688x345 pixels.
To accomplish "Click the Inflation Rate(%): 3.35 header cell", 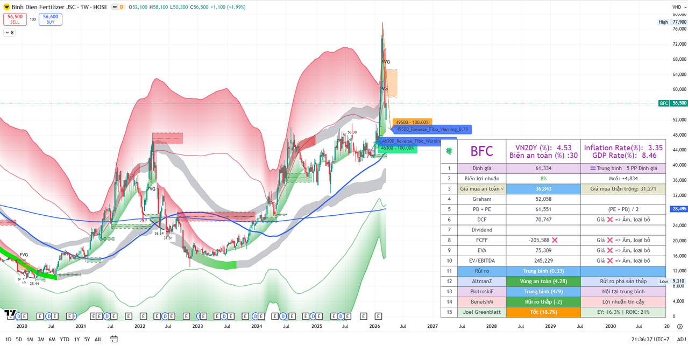I will (623, 151).
